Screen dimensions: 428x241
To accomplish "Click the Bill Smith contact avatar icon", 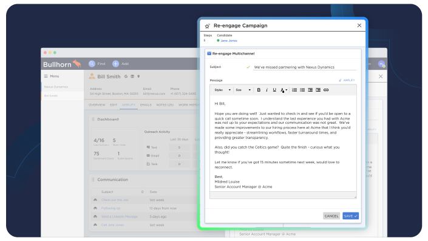I will point(92,76).
